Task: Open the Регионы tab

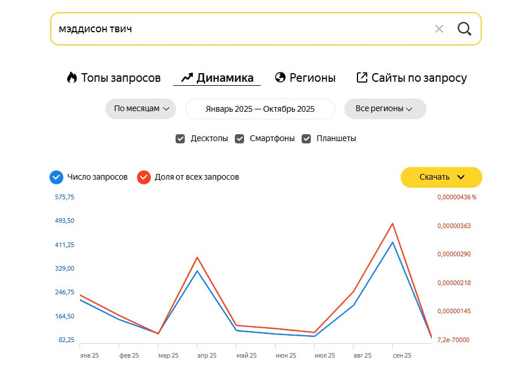Action: (x=312, y=78)
